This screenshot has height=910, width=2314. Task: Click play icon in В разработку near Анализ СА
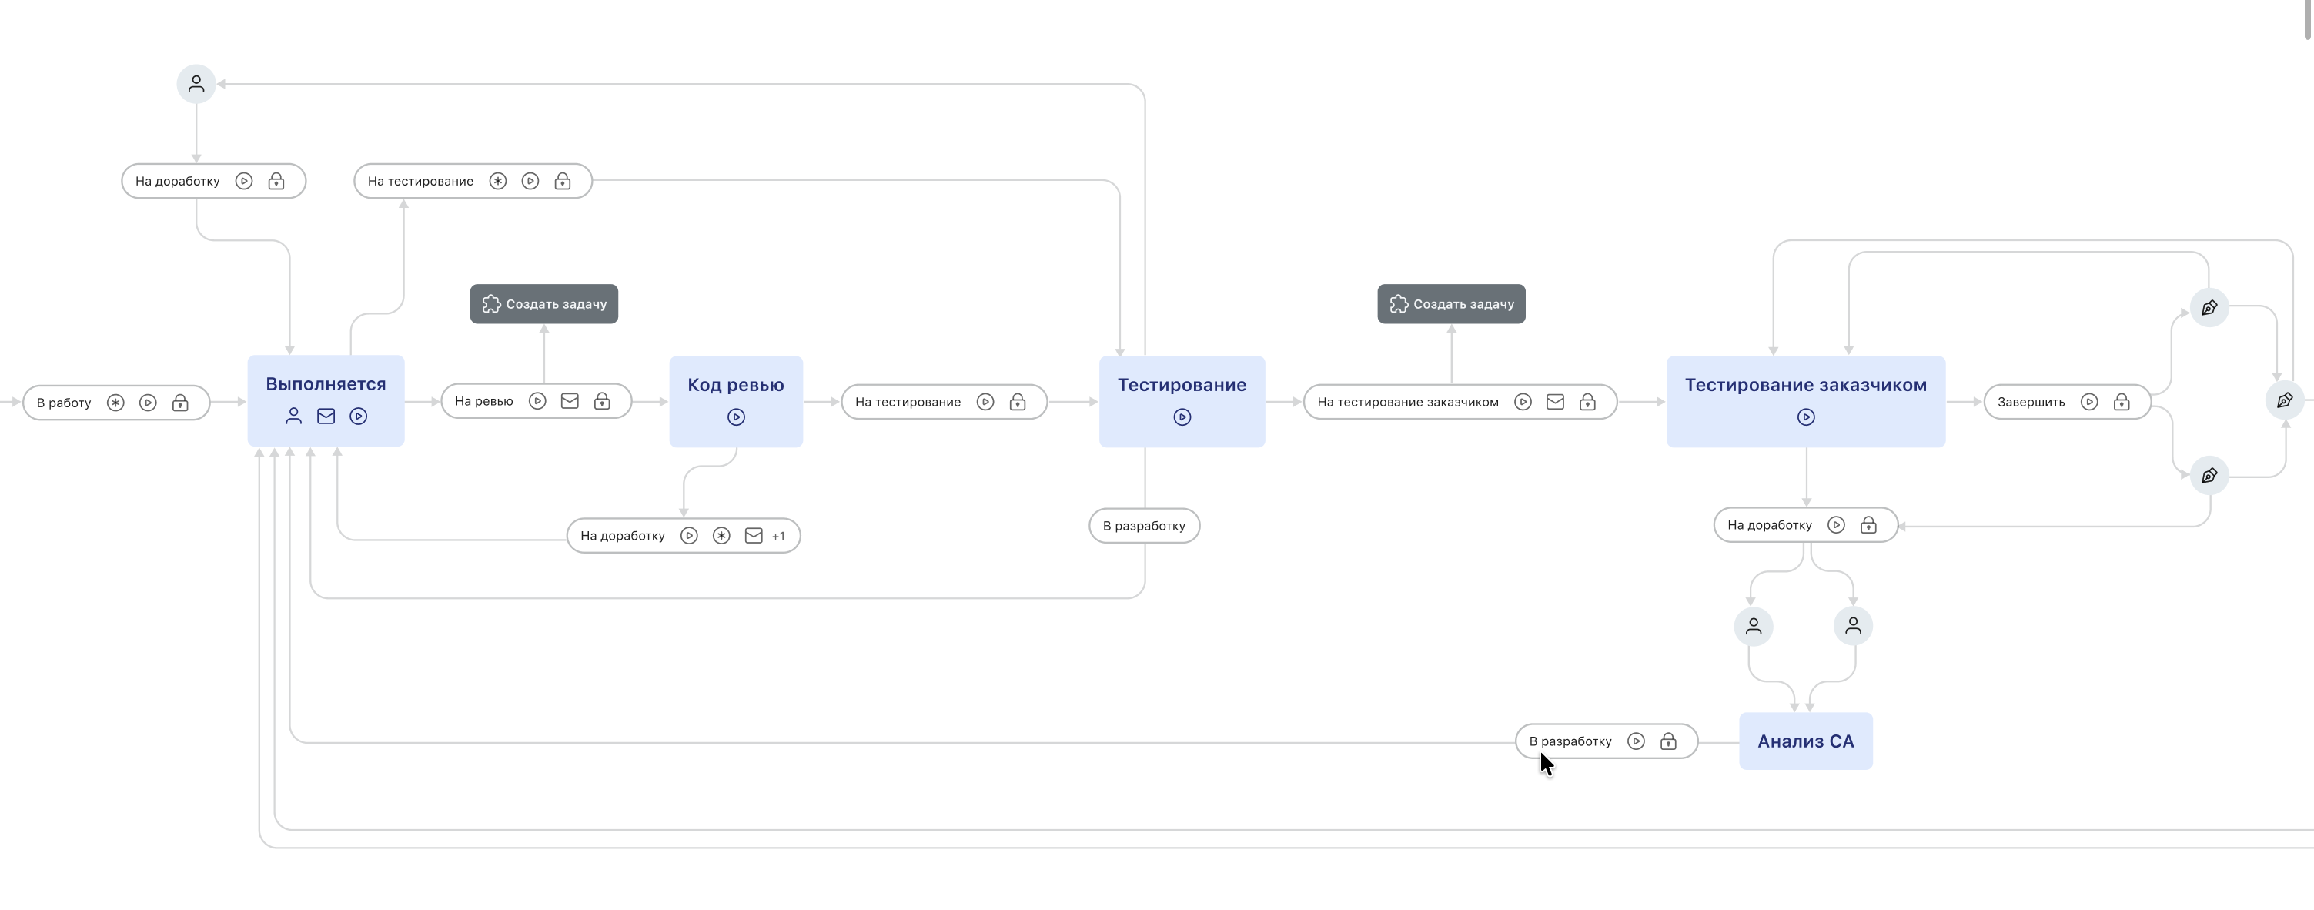1636,742
